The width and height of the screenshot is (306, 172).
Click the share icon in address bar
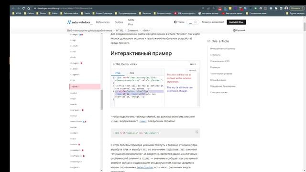(x=208, y=9)
